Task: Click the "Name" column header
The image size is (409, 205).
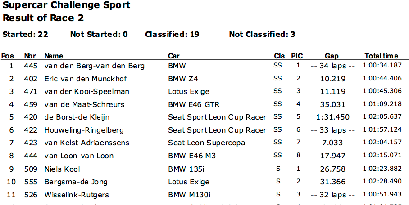Action: click(x=54, y=56)
